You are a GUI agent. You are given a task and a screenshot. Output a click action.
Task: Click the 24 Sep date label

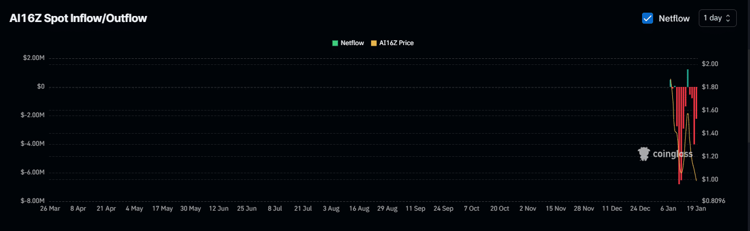[x=443, y=209]
